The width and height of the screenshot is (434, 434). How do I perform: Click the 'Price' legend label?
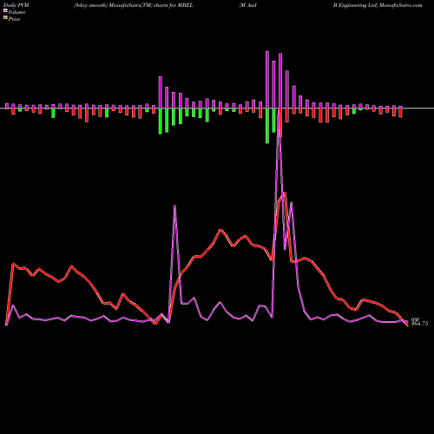tap(14, 19)
